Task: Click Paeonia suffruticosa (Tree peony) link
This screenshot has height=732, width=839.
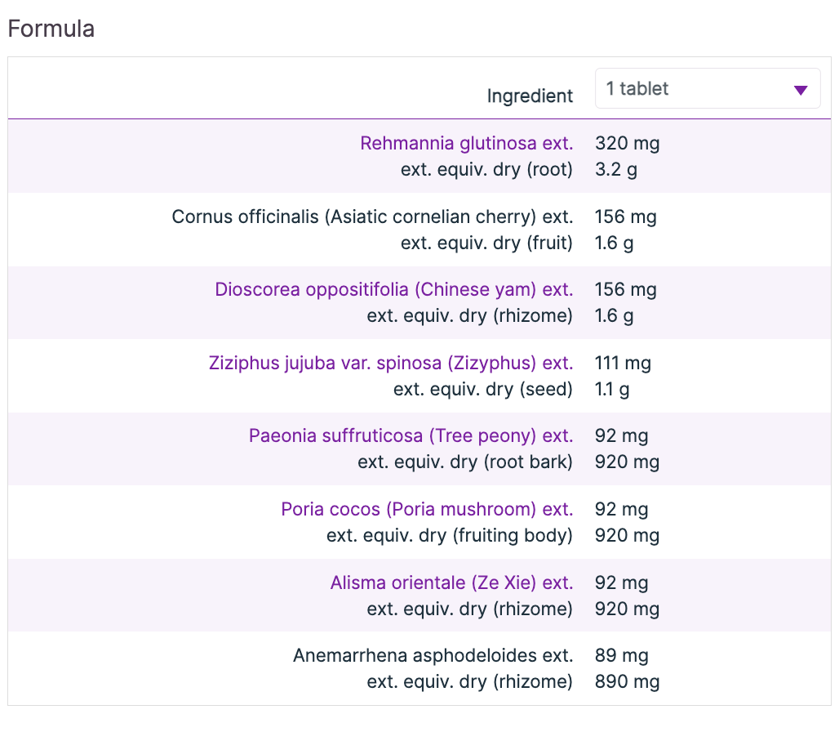Action: pos(411,436)
